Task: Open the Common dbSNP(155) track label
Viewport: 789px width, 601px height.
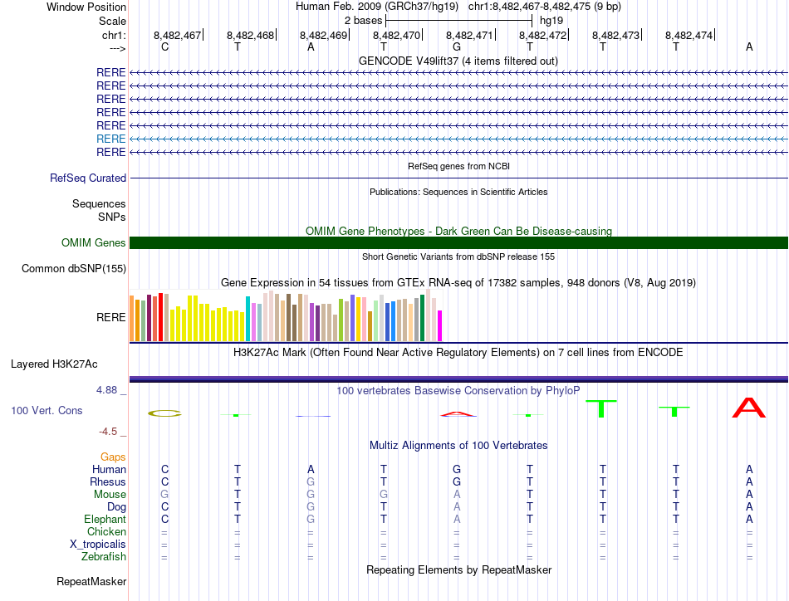Action: pyautogui.click(x=74, y=269)
